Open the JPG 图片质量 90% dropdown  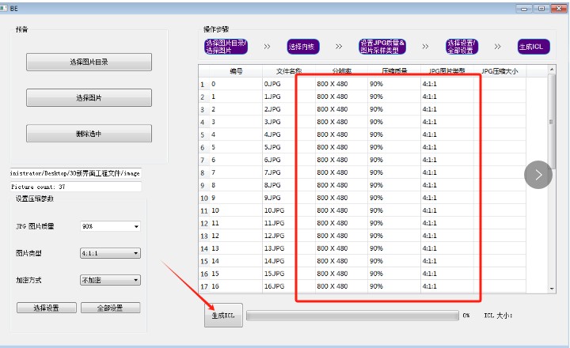coord(110,226)
